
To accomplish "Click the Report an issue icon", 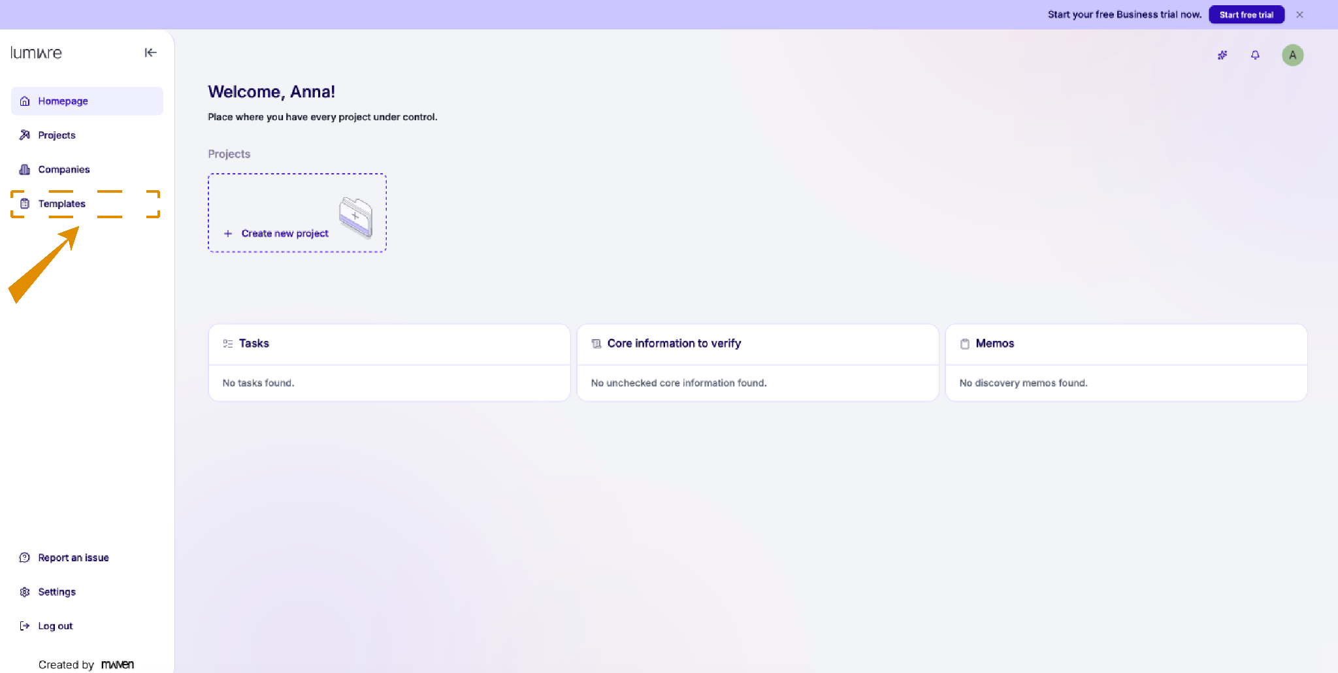I will [25, 557].
